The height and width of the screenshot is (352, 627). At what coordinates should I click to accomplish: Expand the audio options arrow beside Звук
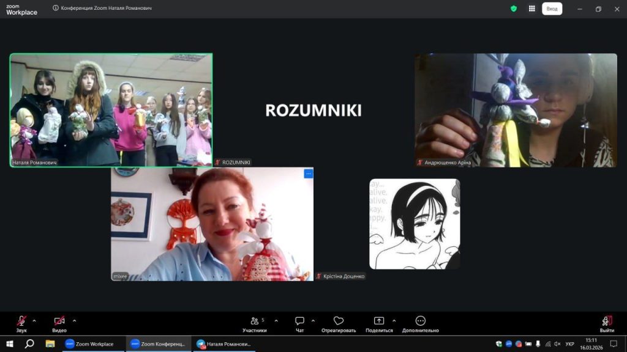click(34, 320)
